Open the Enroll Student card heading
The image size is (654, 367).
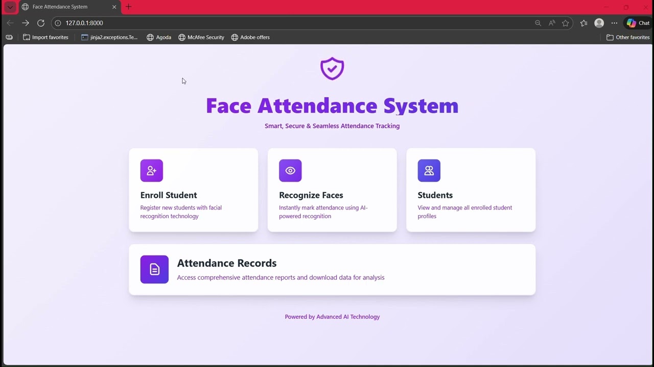169,195
